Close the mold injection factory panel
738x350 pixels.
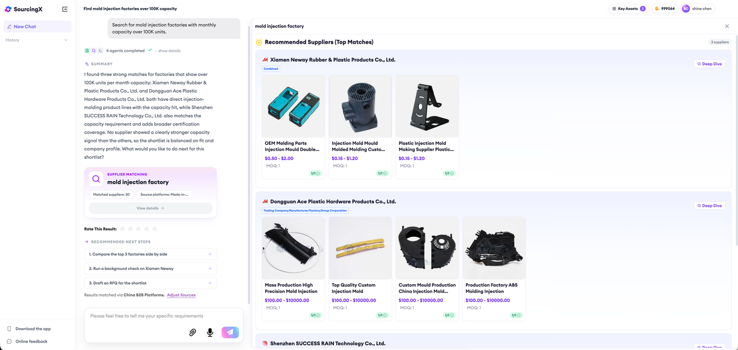(726, 26)
